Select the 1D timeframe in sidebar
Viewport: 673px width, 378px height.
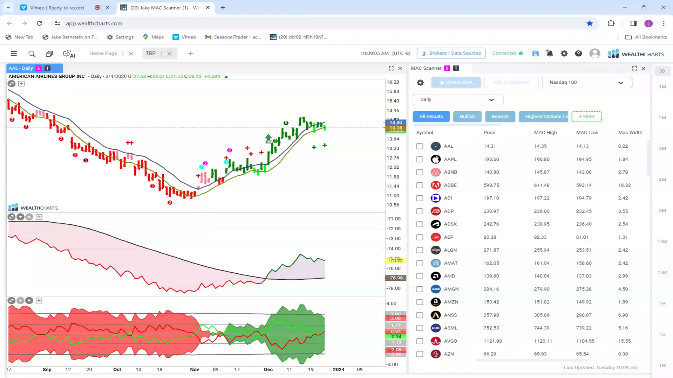(x=662, y=335)
